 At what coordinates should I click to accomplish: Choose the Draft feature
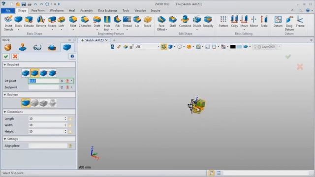97,21
